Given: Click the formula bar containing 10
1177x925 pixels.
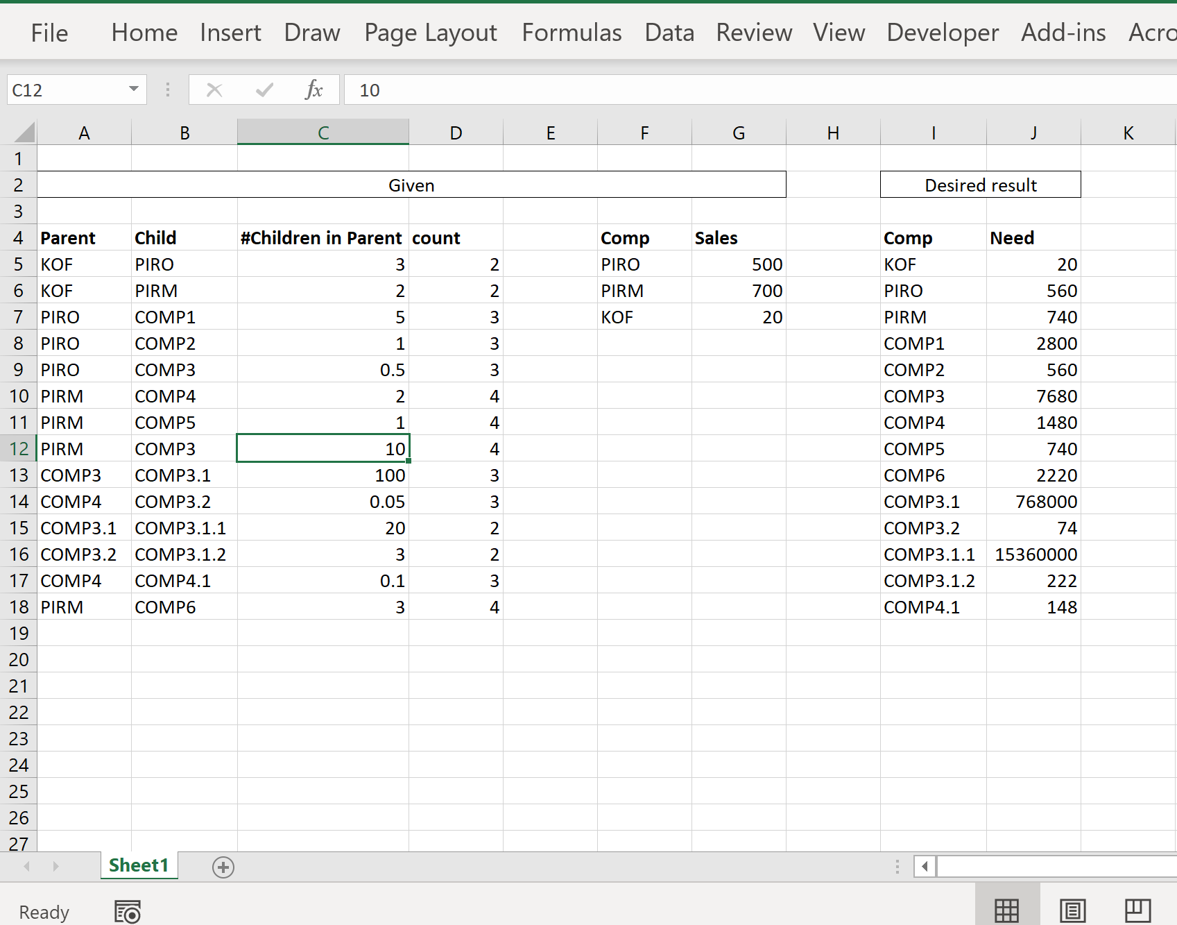Looking at the screenshot, I should pyautogui.click(x=759, y=90).
